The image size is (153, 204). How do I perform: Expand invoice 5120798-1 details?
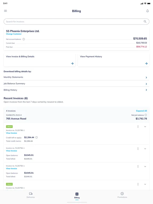[x=145, y=127]
